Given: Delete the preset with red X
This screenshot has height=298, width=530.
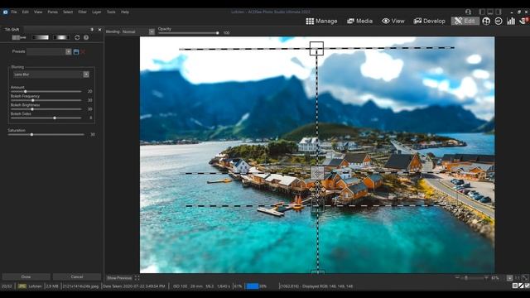Looking at the screenshot, I should (x=83, y=51).
